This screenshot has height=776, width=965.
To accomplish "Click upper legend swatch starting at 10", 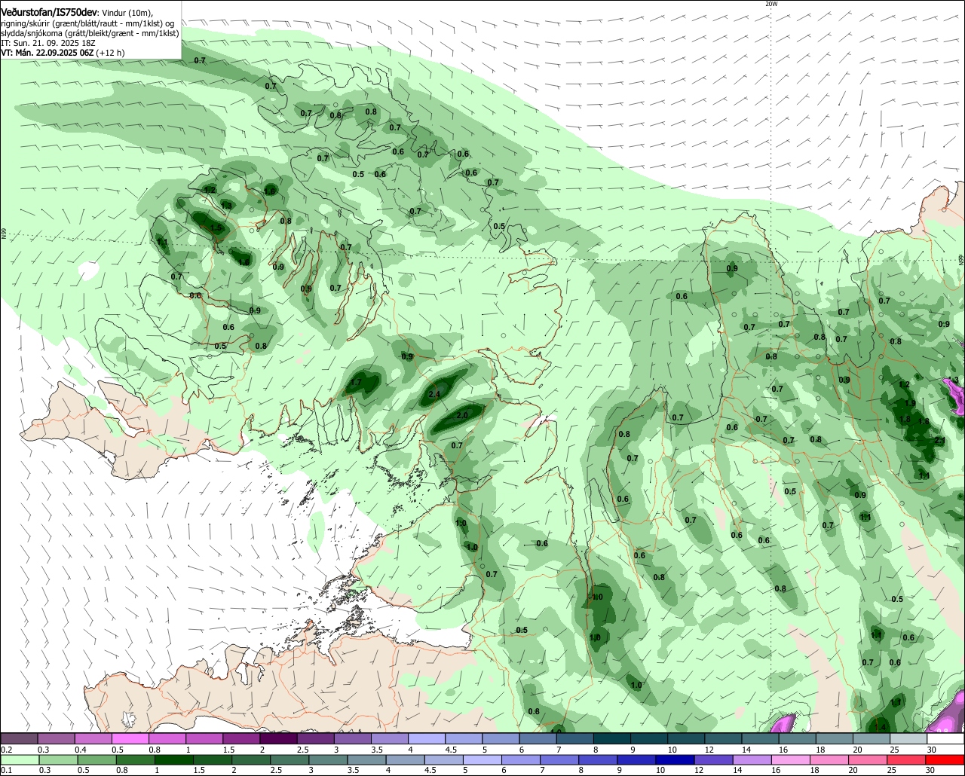I will 685,738.
